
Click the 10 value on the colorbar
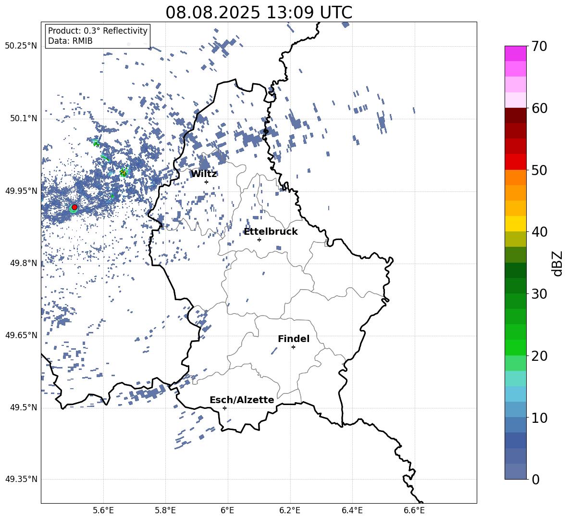[540, 418]
